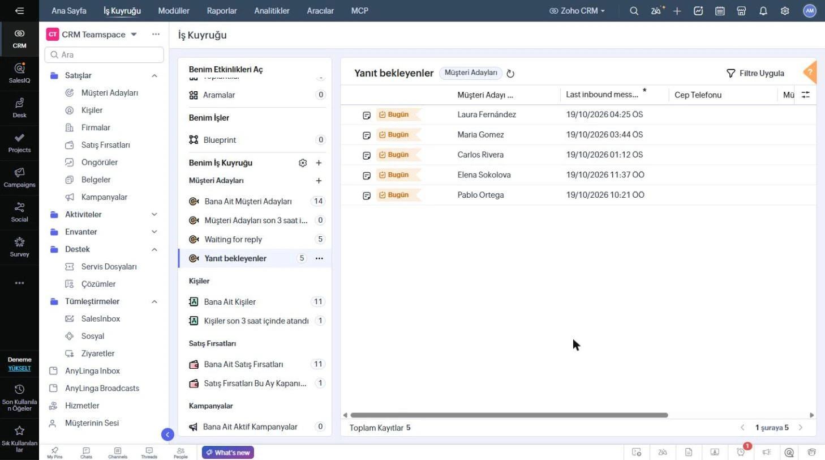The width and height of the screenshot is (825, 460).
Task: Open the Zoho CRM switcher dropdown
Action: click(x=577, y=11)
